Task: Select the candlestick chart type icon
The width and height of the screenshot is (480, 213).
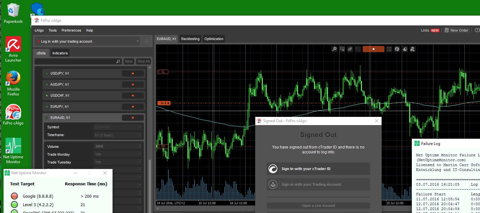Action: (x=350, y=49)
